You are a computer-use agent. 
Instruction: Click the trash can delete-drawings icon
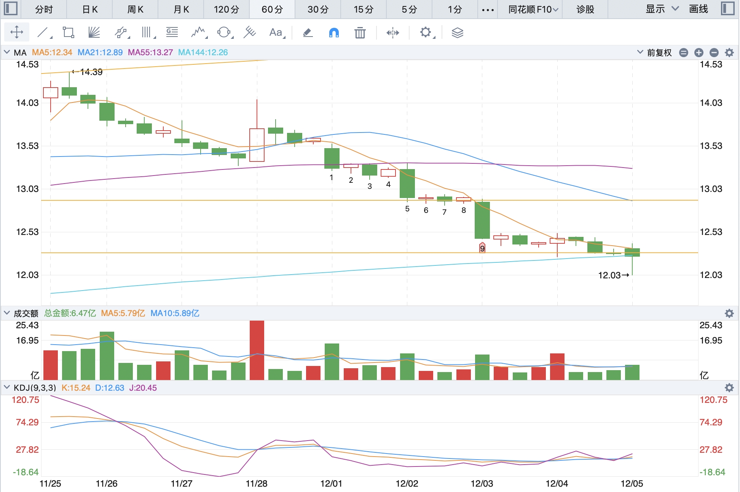(360, 33)
